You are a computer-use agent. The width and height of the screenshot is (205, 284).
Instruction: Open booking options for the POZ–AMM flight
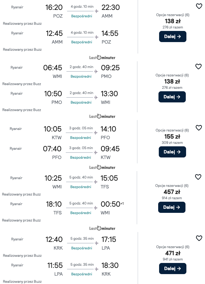tap(172, 15)
